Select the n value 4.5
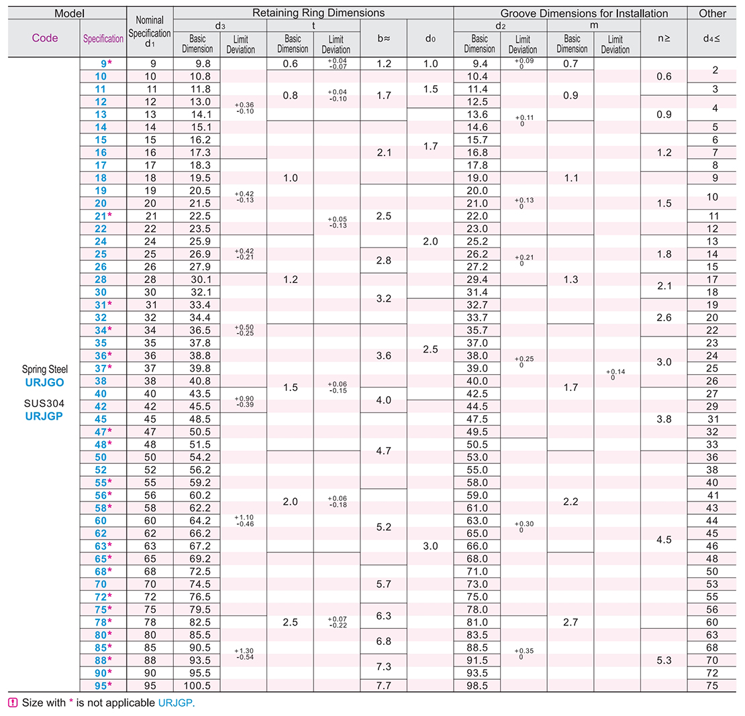The width and height of the screenshot is (745, 716). pyautogui.click(x=664, y=540)
